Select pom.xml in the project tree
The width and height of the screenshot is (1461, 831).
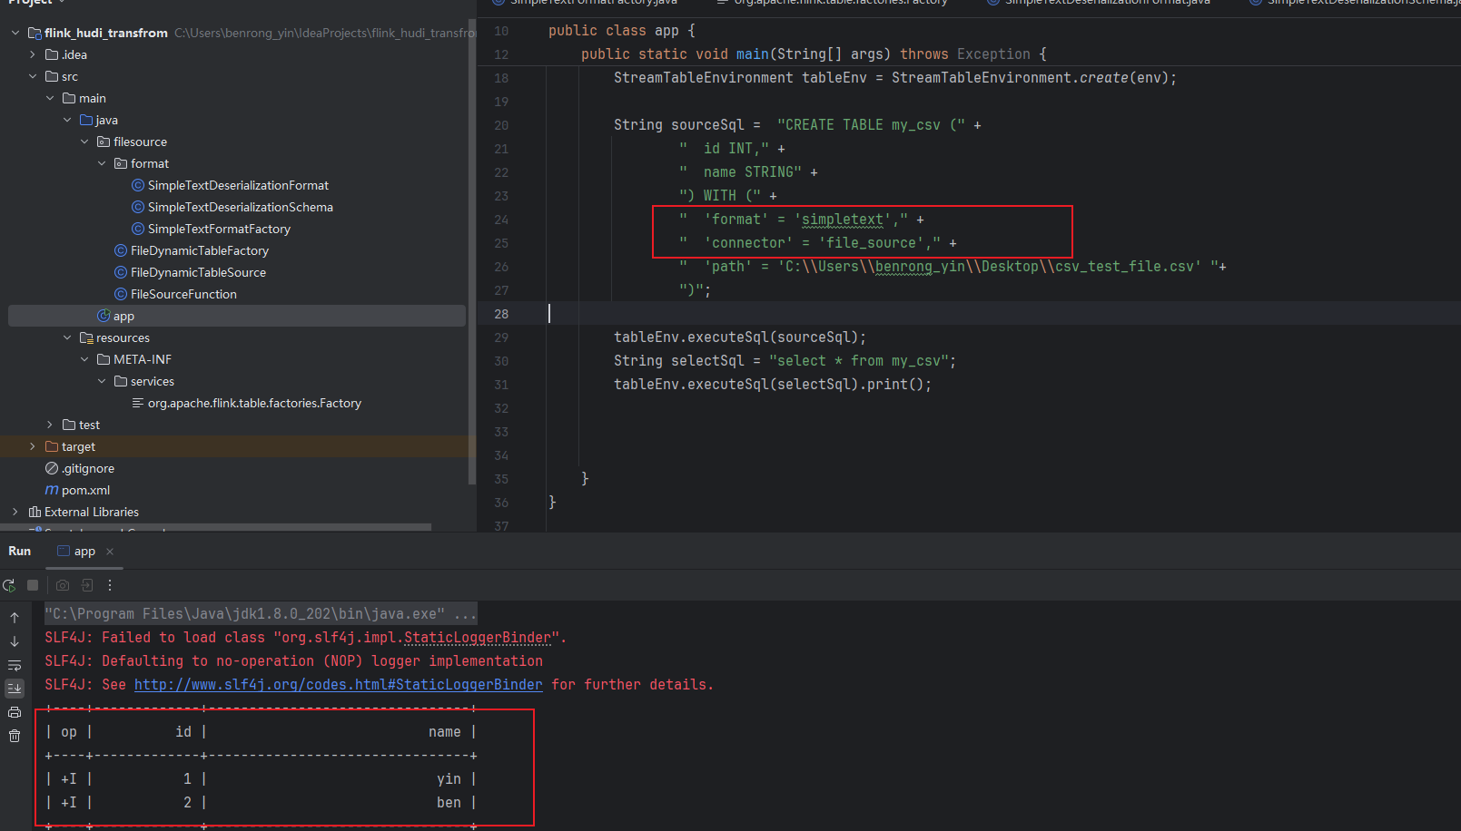coord(84,490)
